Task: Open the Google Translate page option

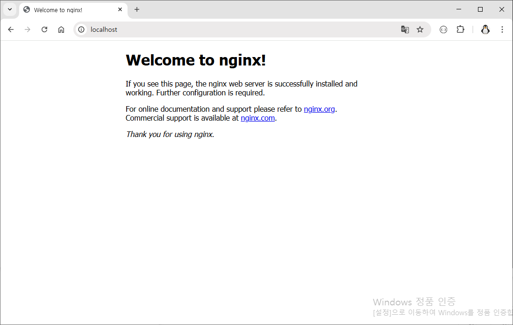Action: (x=405, y=29)
